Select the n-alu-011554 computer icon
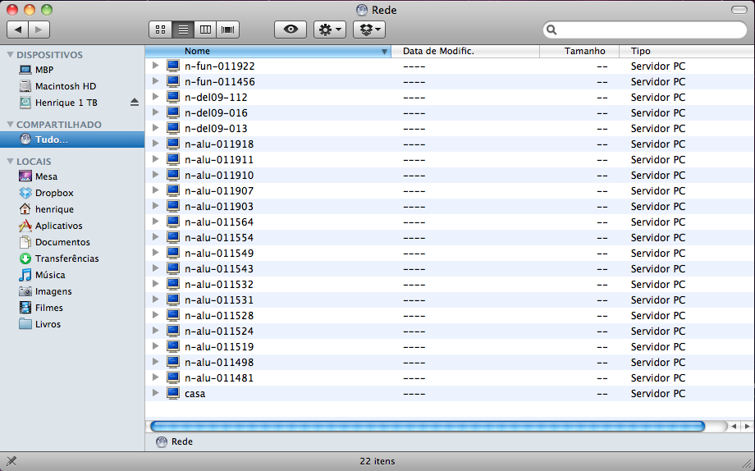This screenshot has height=471, width=755. tap(173, 237)
